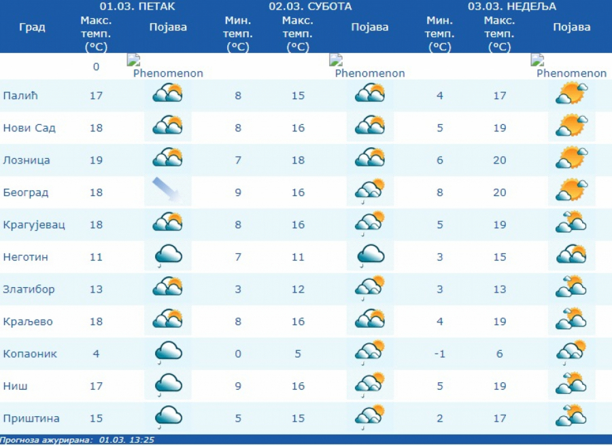Click the Град column header
The image size is (612, 446).
tap(32, 27)
